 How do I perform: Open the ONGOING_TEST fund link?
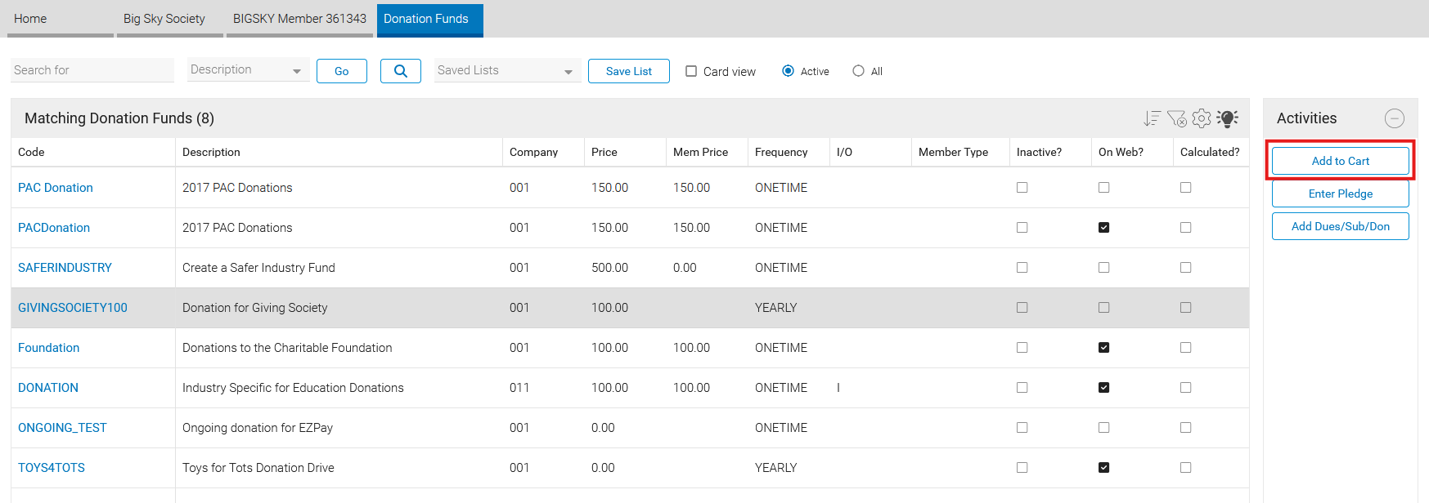(62, 428)
